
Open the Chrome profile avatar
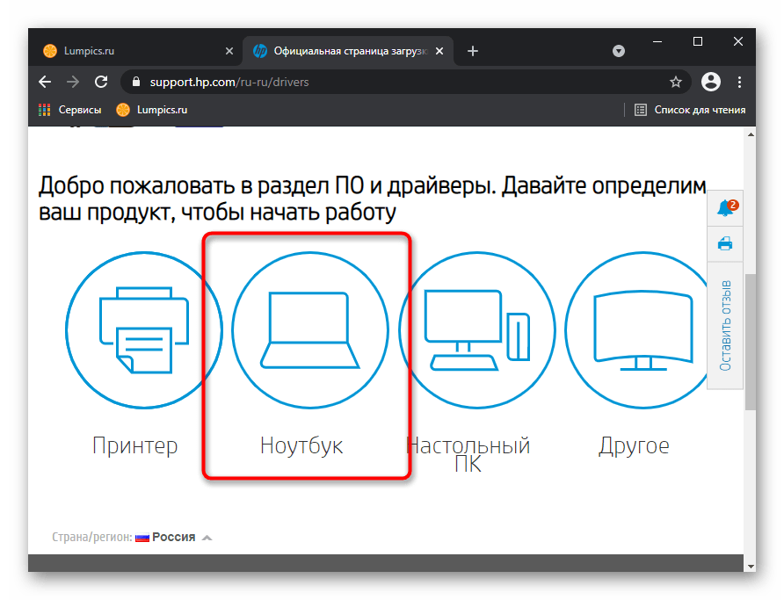click(x=710, y=82)
